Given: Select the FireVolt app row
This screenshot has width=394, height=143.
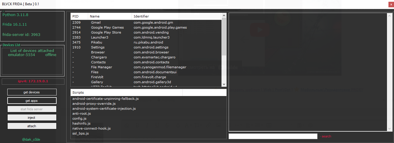Looking at the screenshot, I should [146, 77].
